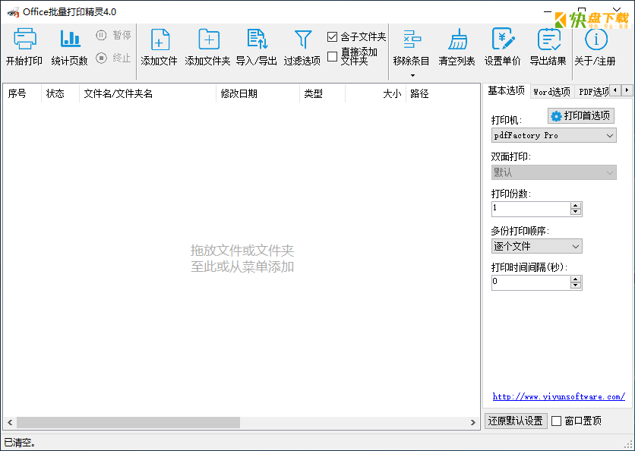Sort by 修改日期 column header
The width and height of the screenshot is (635, 451).
click(258, 94)
